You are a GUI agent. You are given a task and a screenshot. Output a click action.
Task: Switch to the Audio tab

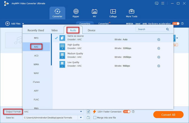pyautogui.click(x=73, y=30)
